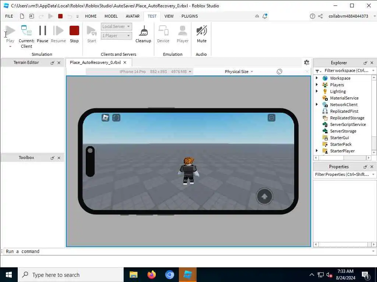The height and width of the screenshot is (282, 377).
Task: Close the Terrain Editor panel
Action: (59, 63)
